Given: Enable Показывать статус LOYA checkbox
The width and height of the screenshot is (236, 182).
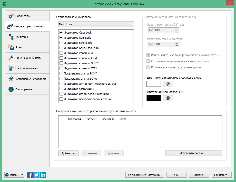Looking at the screenshot, I should [x=61, y=79].
